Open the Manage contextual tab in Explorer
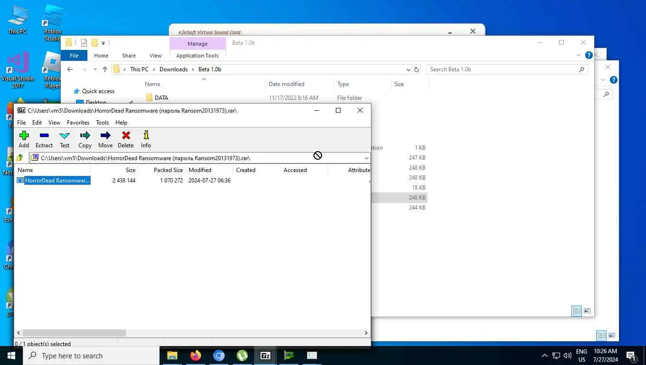Viewport: 646px width, 365px height. (198, 44)
